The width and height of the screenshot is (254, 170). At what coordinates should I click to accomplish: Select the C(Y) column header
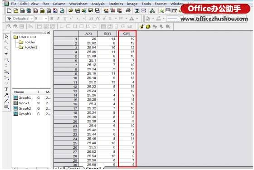127,34
